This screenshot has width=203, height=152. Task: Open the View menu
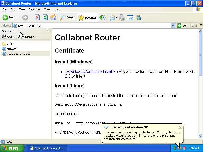pos(22,9)
